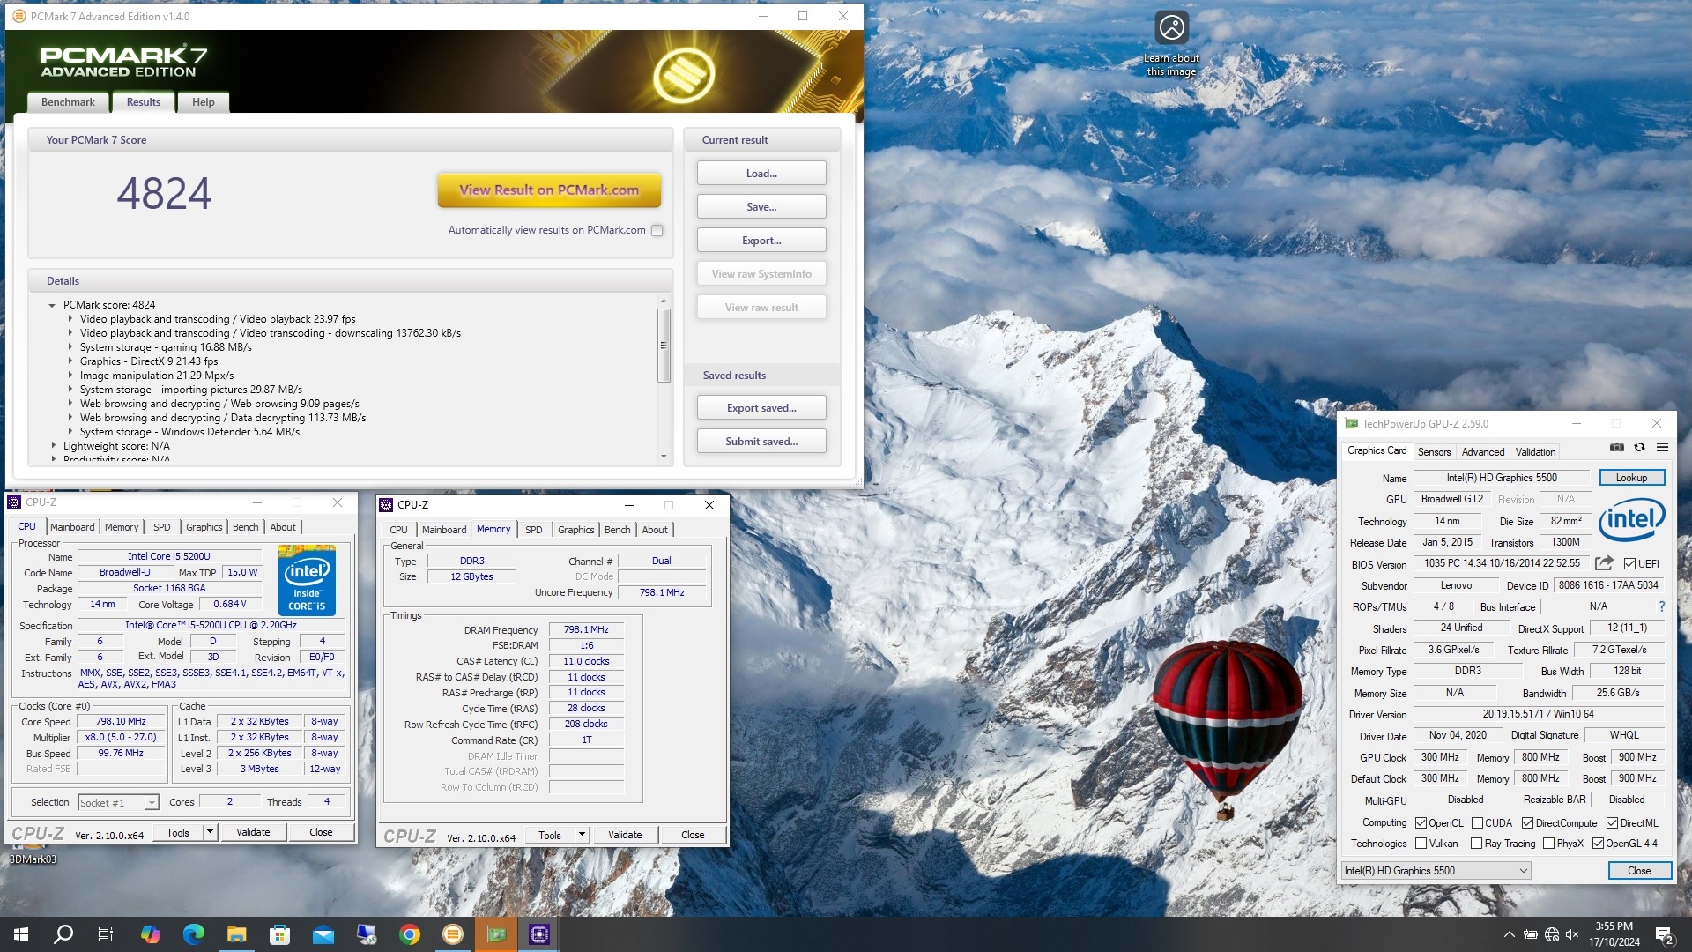
Task: Switch to CPU-Z taskbar icon
Action: 539,934
